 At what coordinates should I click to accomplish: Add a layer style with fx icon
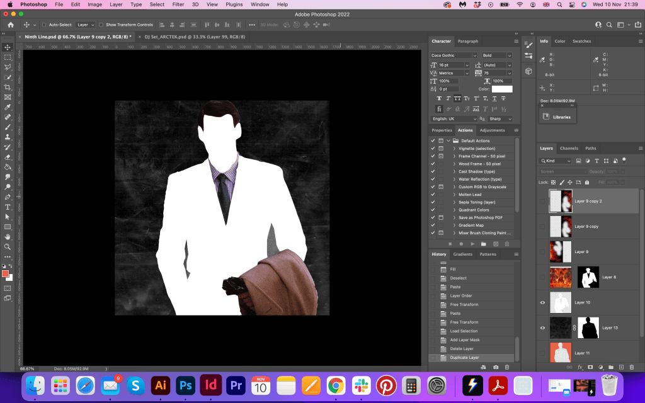tap(580, 366)
